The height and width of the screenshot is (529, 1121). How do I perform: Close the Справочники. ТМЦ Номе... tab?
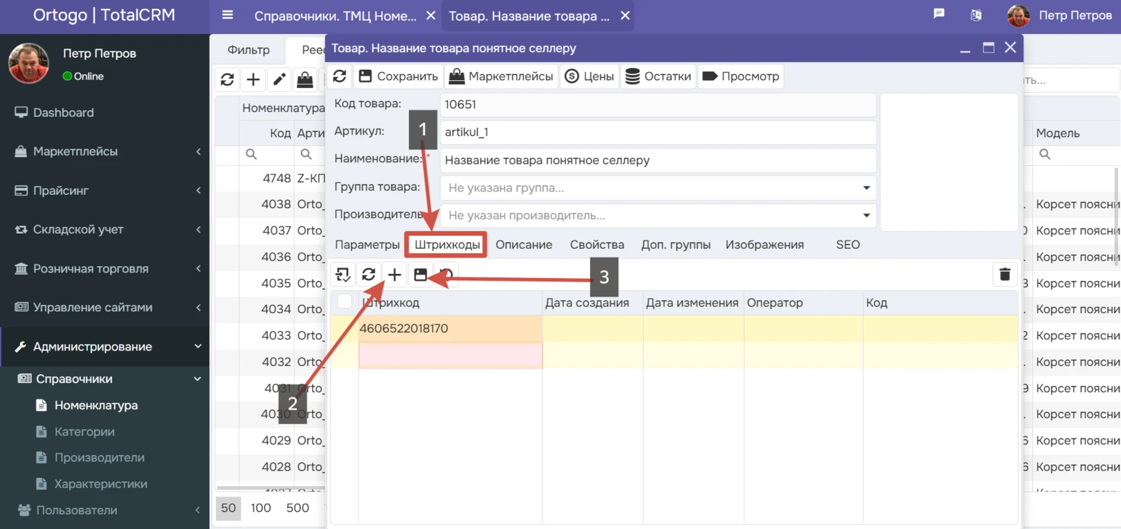coord(430,15)
